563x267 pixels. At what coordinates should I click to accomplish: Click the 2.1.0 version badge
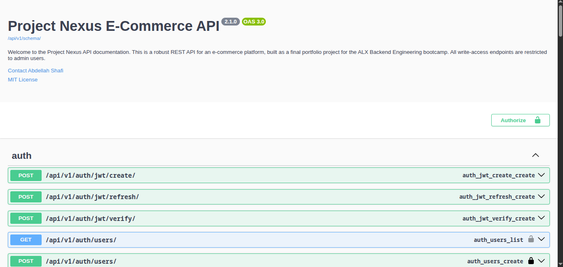(x=230, y=21)
